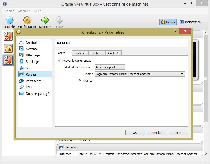Click the help question mark in Paramètres dialog
This screenshot has height=164, width=210.
[x=175, y=31]
